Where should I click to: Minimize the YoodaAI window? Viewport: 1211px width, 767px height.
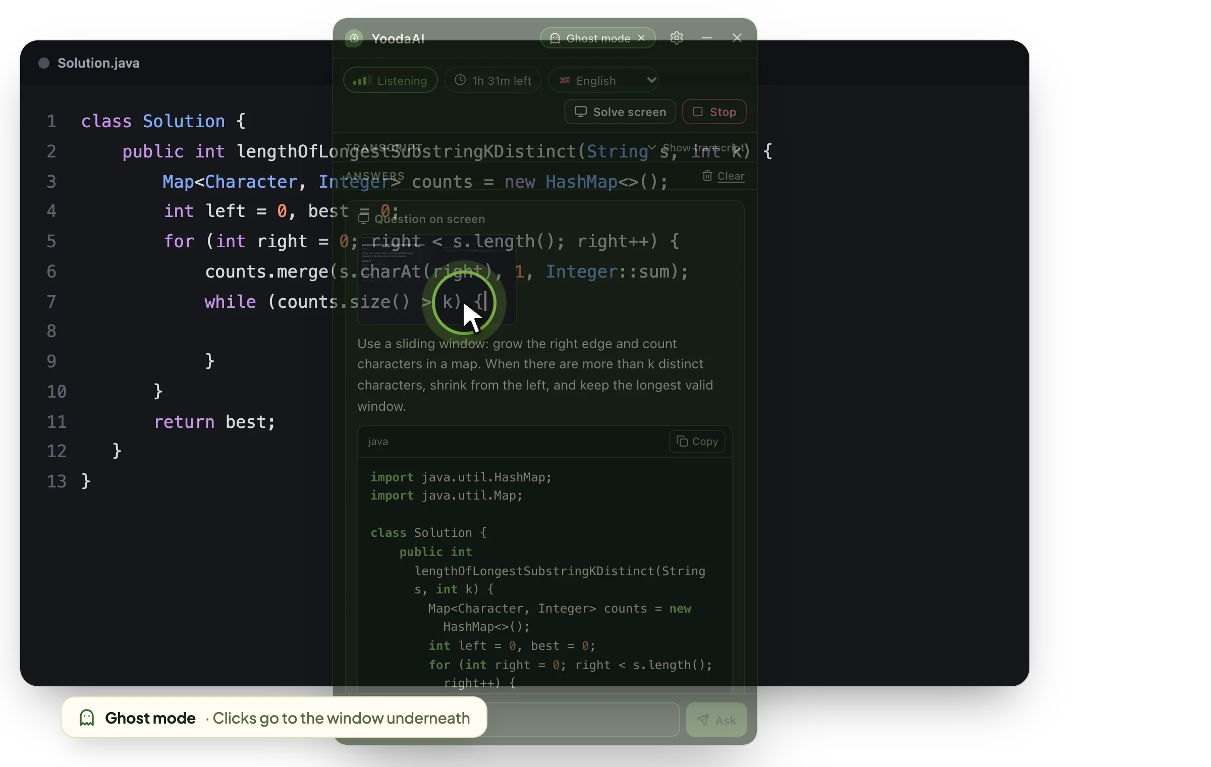pos(706,38)
